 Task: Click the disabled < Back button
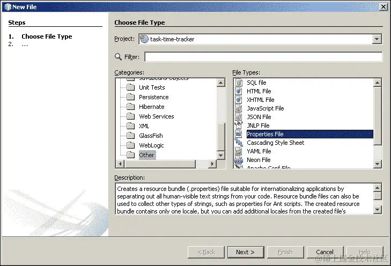tap(206, 252)
